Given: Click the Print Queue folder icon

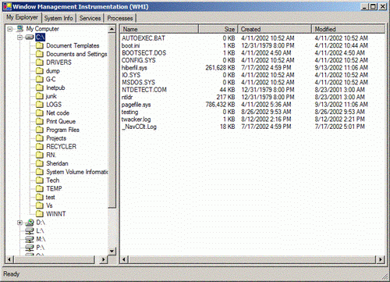Looking at the screenshot, I should [40, 121].
